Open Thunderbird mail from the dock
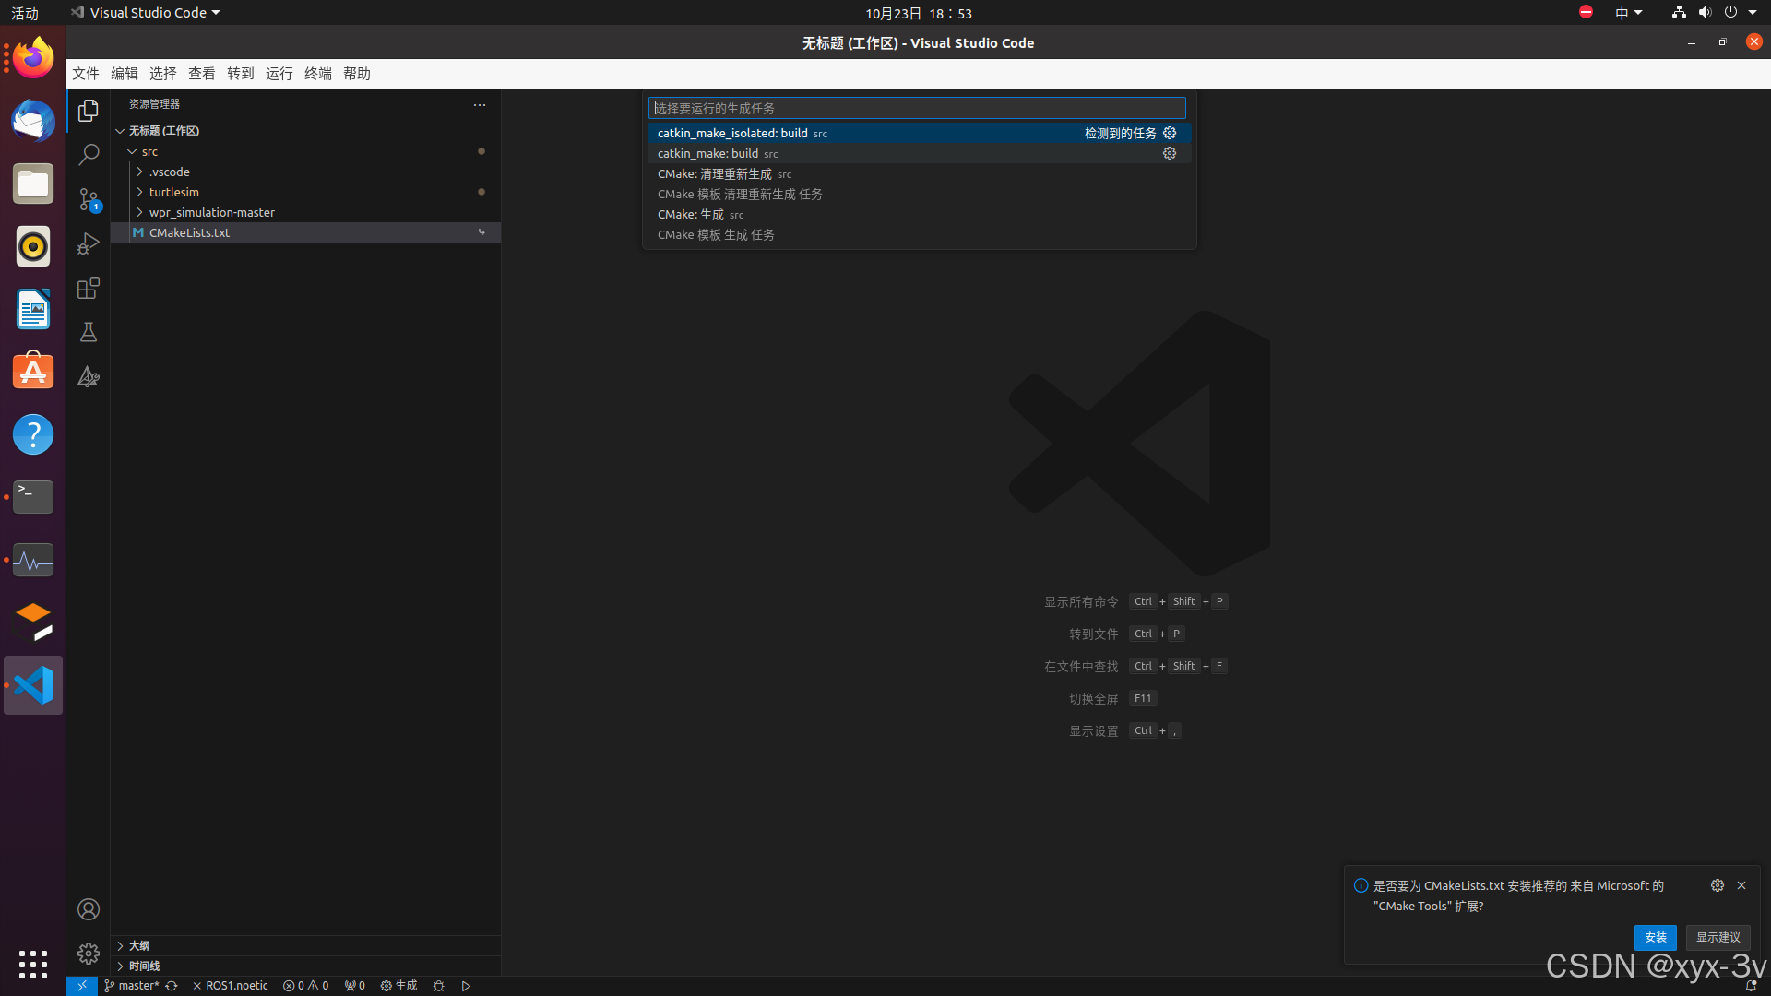1771x996 pixels. click(x=33, y=121)
